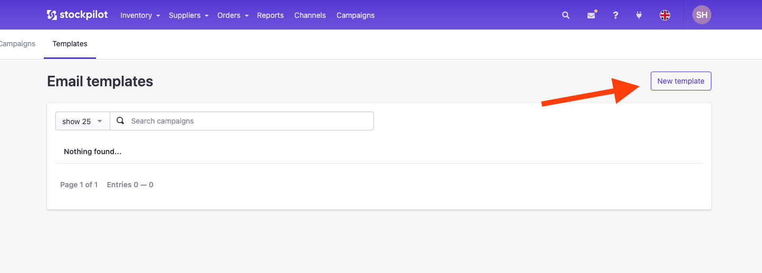Viewport: 762px width, 273px height.
Task: Click the New template button
Action: point(681,81)
